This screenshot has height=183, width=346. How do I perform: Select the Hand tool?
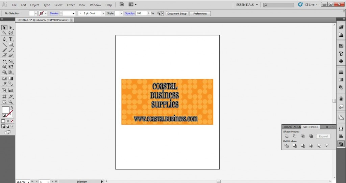pyautogui.click(x=4, y=102)
